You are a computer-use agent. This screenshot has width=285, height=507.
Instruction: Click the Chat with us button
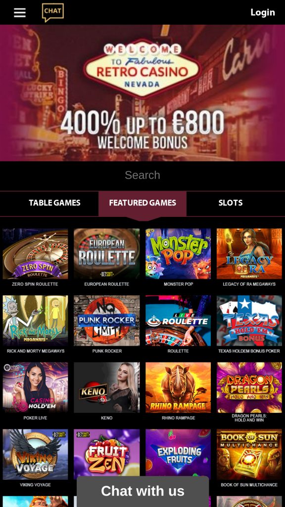(x=143, y=491)
